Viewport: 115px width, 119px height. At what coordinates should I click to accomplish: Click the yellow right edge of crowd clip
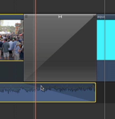[23, 38]
